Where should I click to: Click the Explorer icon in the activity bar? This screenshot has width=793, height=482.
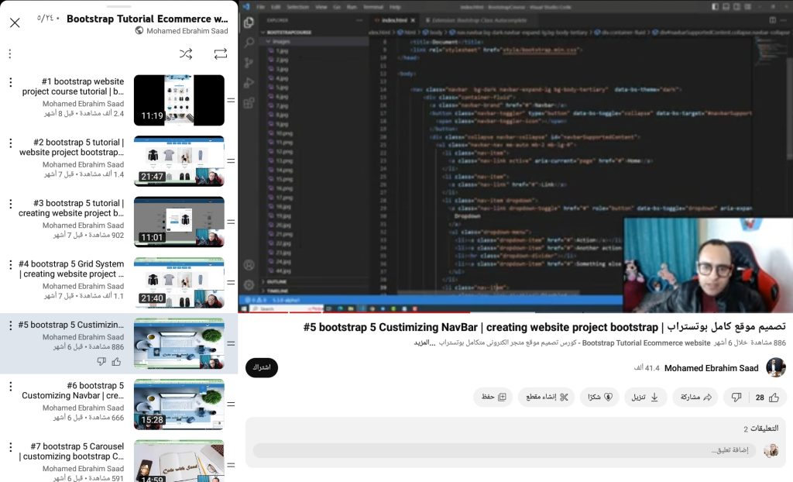click(x=248, y=22)
